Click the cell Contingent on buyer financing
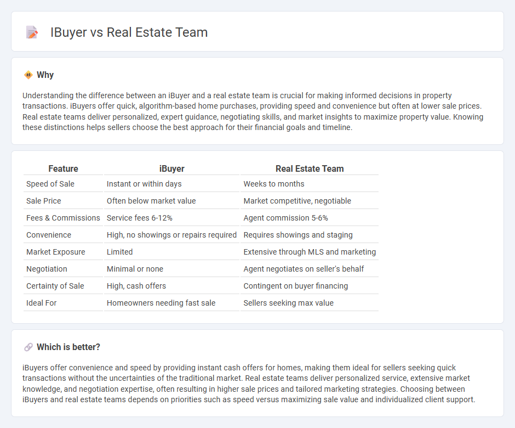The image size is (515, 428). tap(296, 286)
